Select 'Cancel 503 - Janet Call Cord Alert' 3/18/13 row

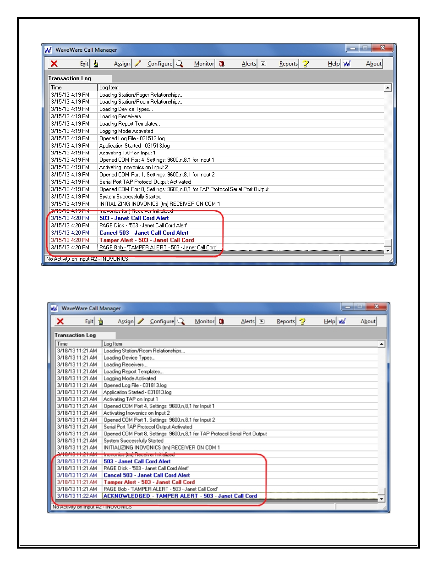click(217, 475)
